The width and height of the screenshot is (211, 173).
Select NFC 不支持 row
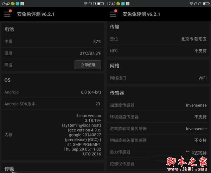[x=158, y=51]
